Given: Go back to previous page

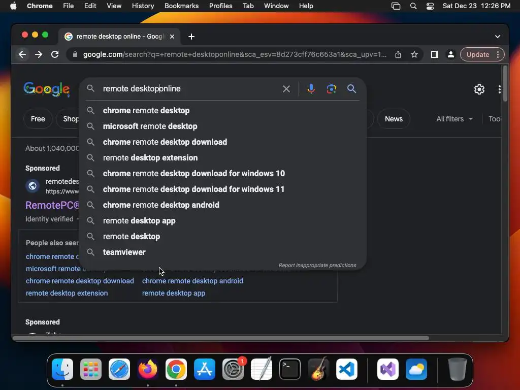Looking at the screenshot, I should tap(22, 54).
